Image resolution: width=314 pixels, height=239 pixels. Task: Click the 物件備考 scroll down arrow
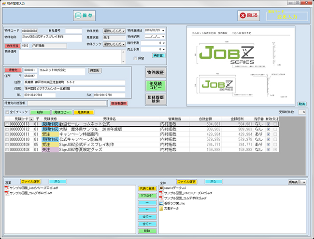(123, 62)
